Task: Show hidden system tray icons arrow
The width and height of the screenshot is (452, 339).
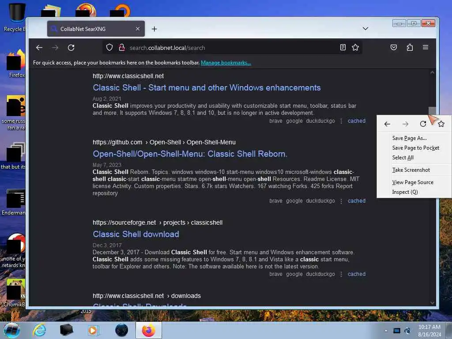Action: click(386, 331)
